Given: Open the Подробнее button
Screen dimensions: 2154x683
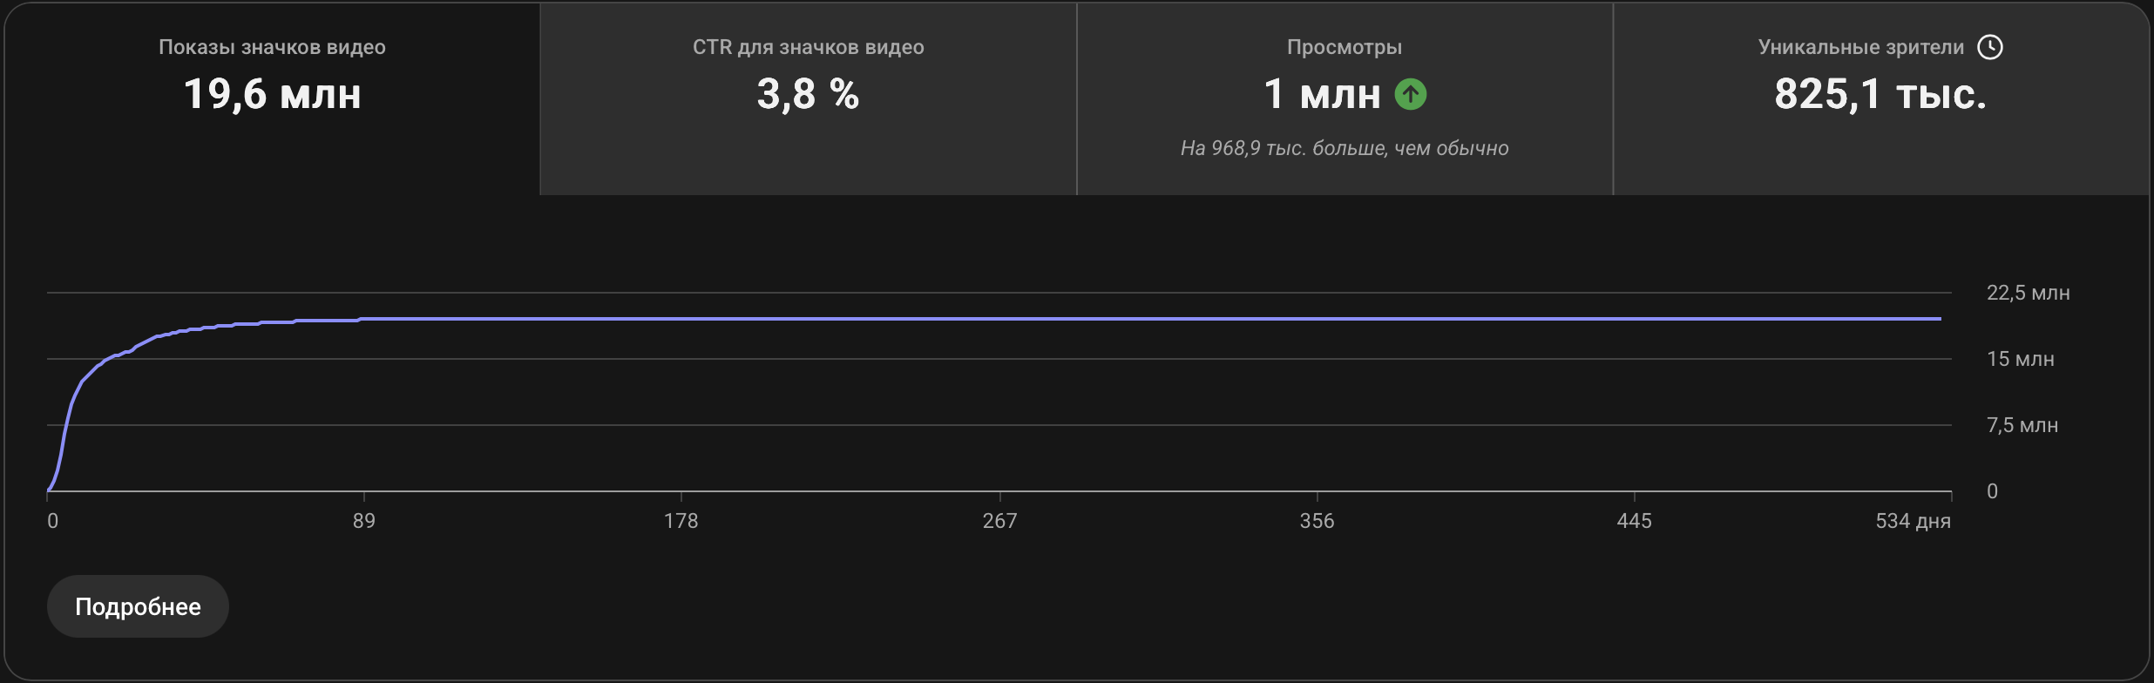Looking at the screenshot, I should pyautogui.click(x=138, y=606).
